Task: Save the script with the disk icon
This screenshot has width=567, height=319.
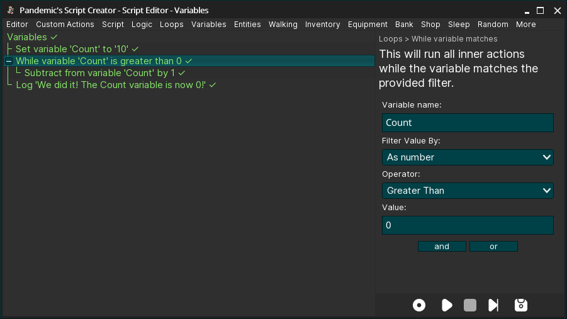Action: [x=520, y=305]
